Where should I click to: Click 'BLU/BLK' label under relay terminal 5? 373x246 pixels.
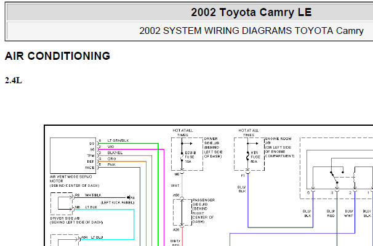(307, 213)
